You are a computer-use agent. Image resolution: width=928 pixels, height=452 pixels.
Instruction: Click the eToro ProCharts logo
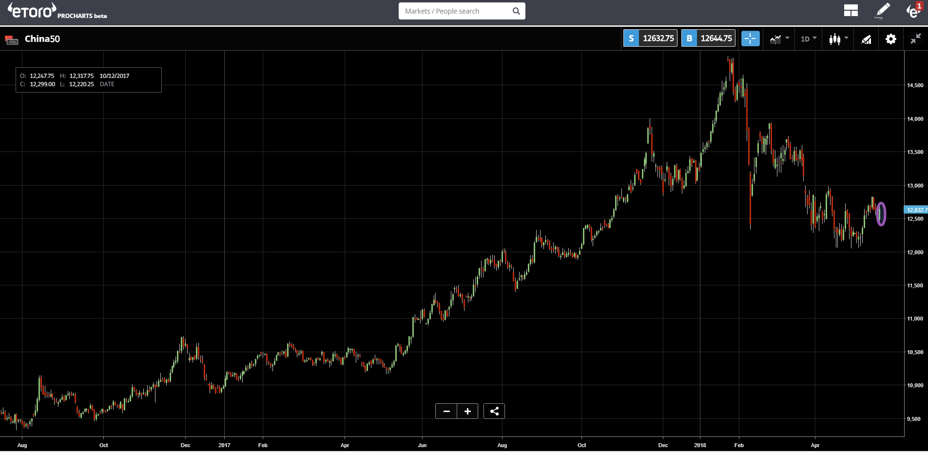click(x=57, y=11)
